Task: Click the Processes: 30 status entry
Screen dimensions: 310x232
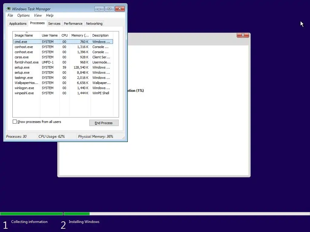Action: coord(16,136)
